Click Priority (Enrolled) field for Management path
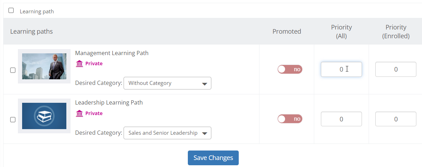The image size is (422, 167). 396,69
